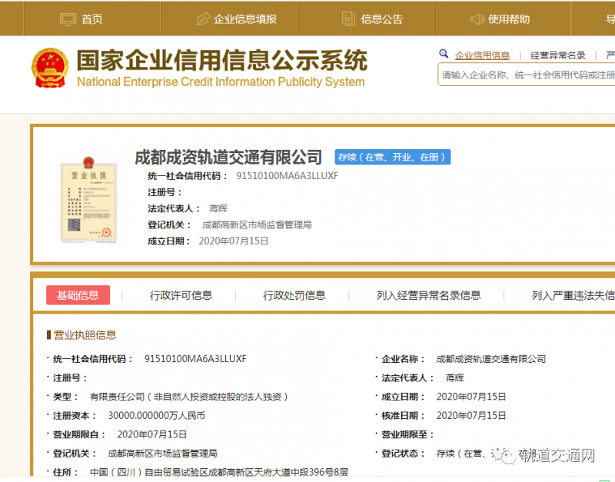Switch to the 行政处罚信息 tab

[294, 295]
